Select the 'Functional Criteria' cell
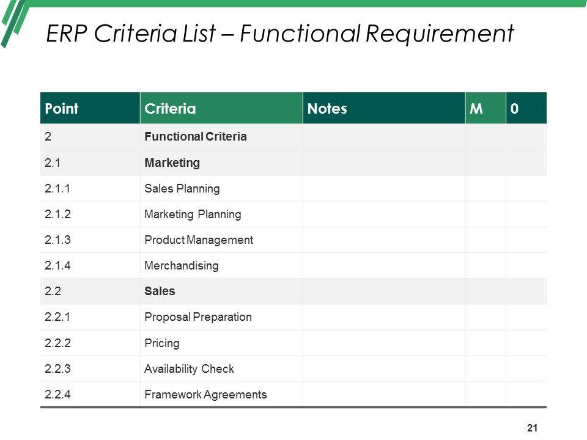This screenshot has height=440, width=587. 196,137
